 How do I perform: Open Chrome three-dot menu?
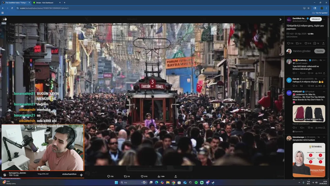point(326,8)
